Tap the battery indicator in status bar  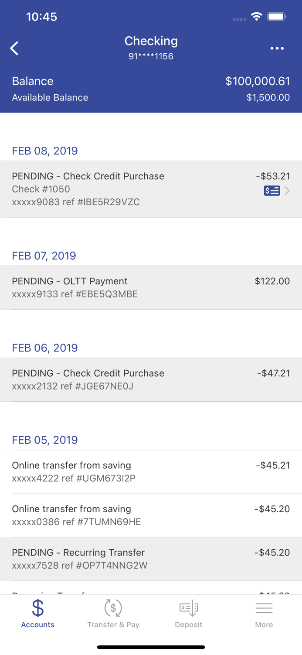(x=276, y=16)
